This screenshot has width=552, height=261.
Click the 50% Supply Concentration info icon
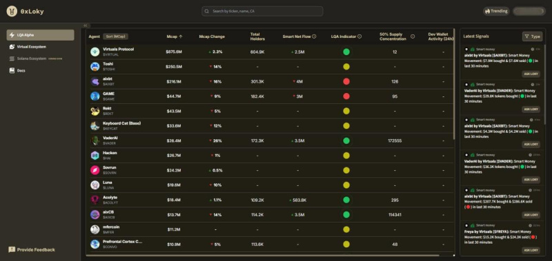[413, 36]
